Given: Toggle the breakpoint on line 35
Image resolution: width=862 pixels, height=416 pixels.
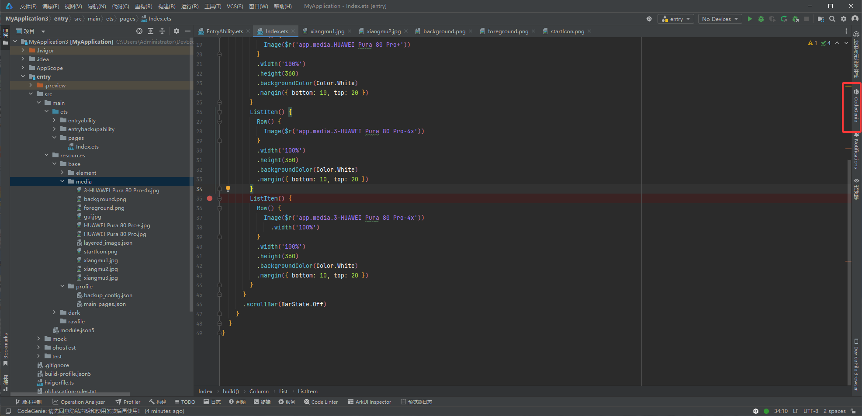Looking at the screenshot, I should tap(210, 198).
